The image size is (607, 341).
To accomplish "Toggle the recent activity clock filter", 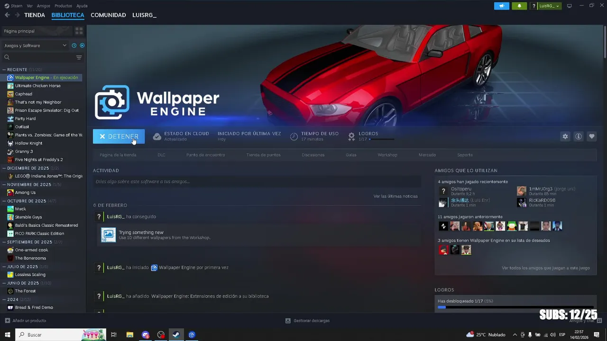I will coord(74,45).
